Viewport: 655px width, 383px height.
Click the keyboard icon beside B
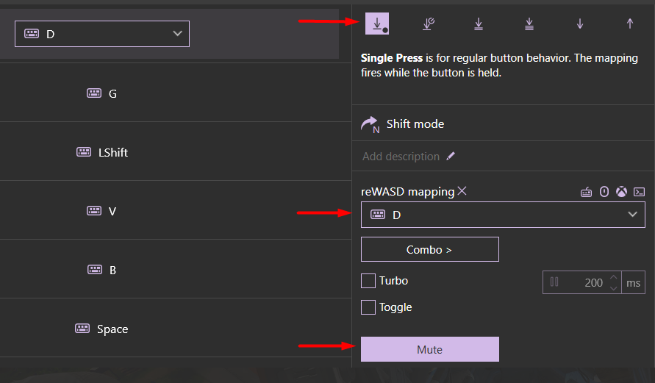point(95,269)
